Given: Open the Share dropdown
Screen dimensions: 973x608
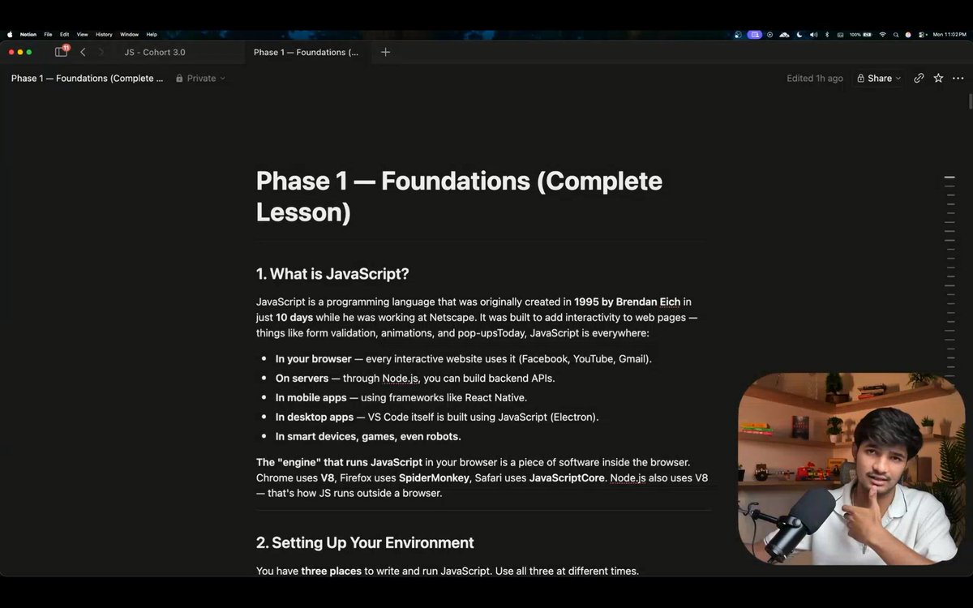Looking at the screenshot, I should click(x=879, y=79).
